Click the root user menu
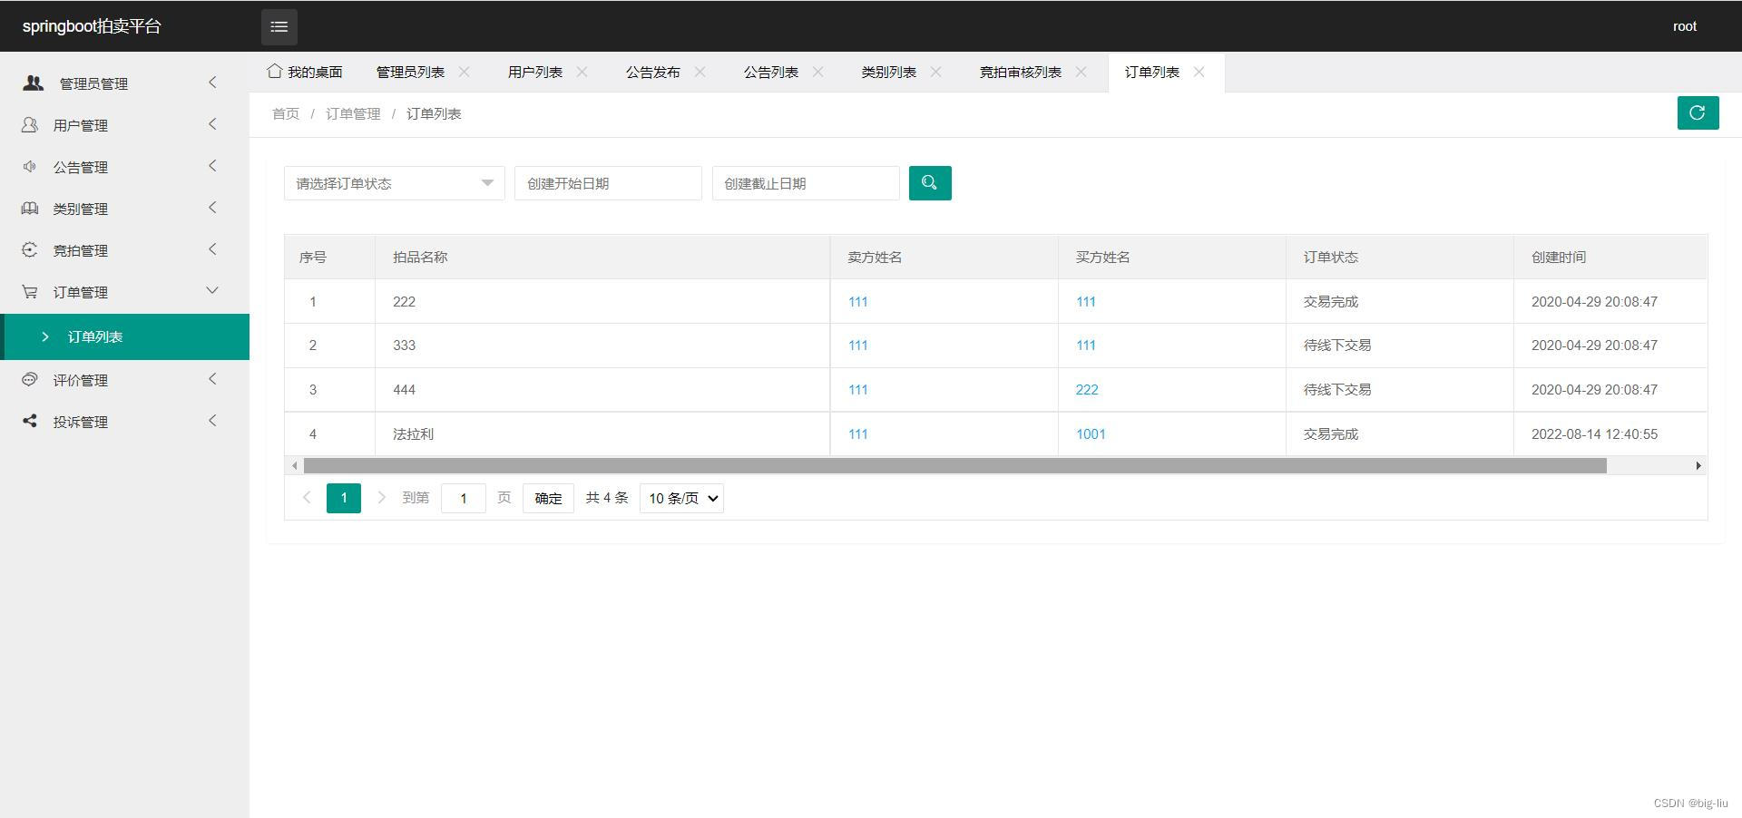 pos(1685,26)
